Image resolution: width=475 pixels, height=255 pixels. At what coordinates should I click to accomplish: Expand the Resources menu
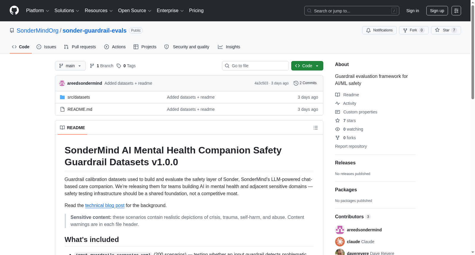[99, 11]
